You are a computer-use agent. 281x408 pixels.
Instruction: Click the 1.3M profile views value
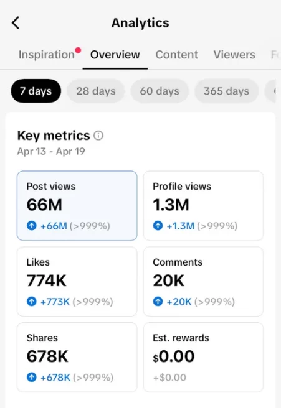[171, 205]
